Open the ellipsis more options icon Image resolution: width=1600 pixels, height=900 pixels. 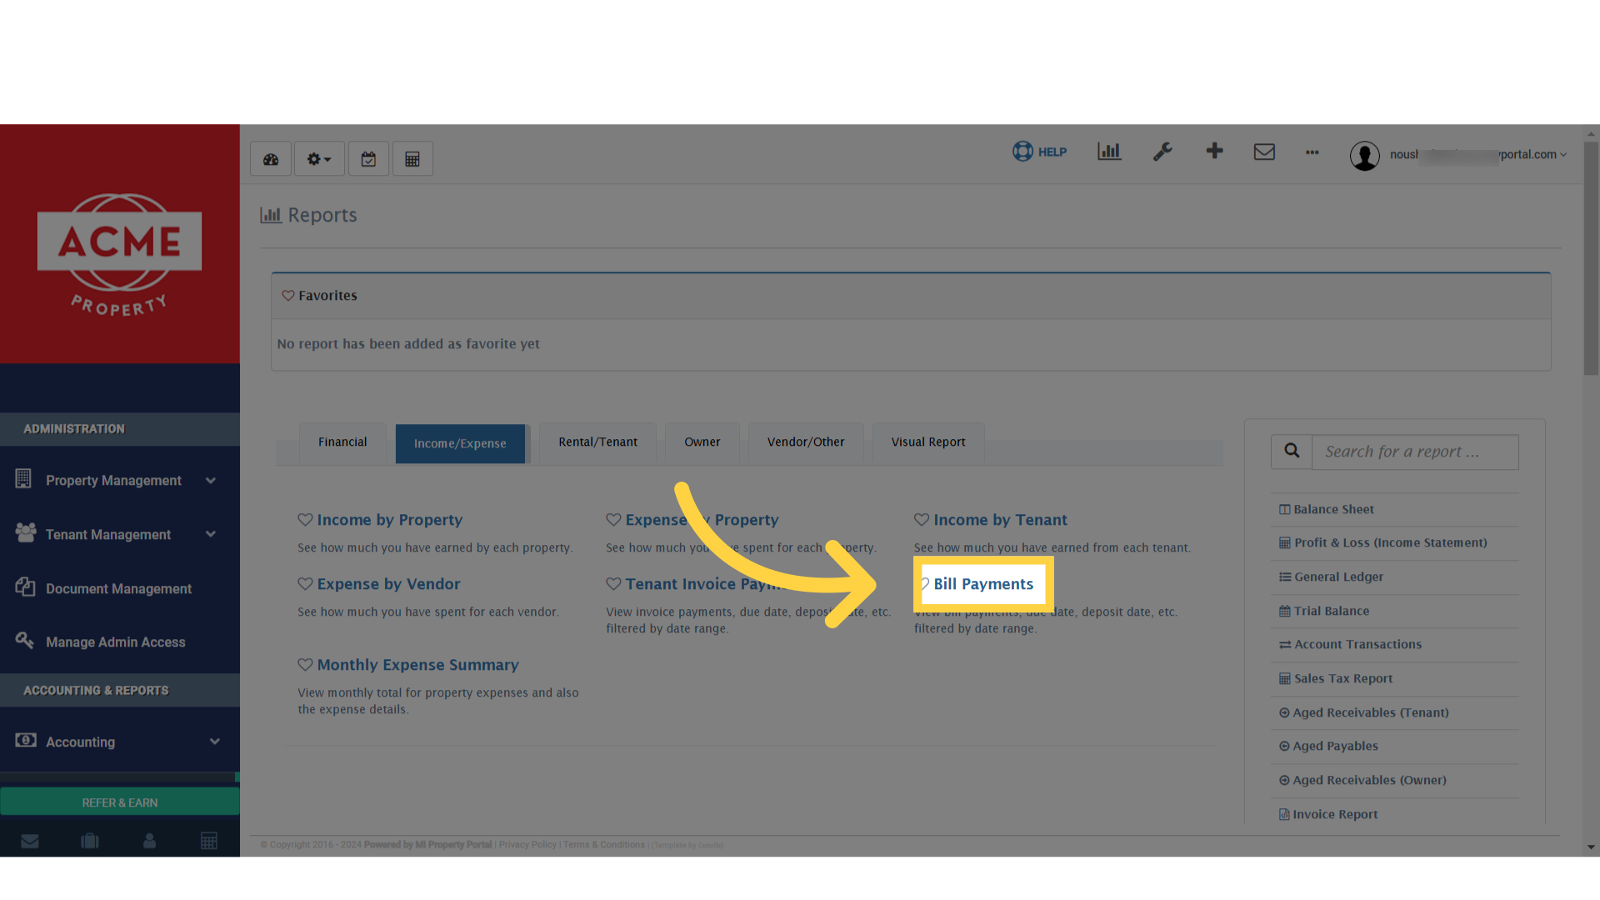(1312, 152)
